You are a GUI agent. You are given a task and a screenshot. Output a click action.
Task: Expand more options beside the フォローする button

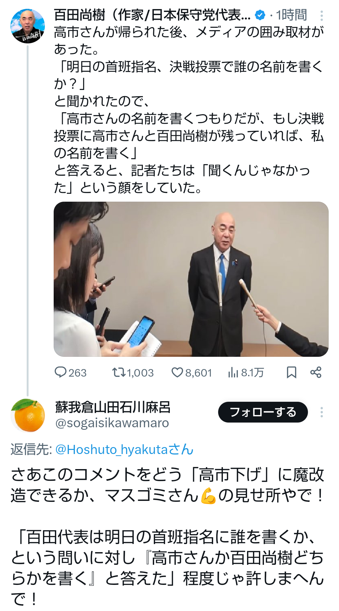pyautogui.click(x=322, y=412)
